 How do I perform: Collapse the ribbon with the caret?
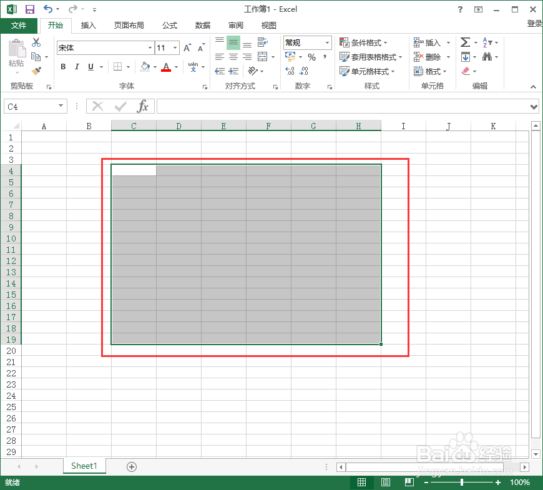coord(533,87)
